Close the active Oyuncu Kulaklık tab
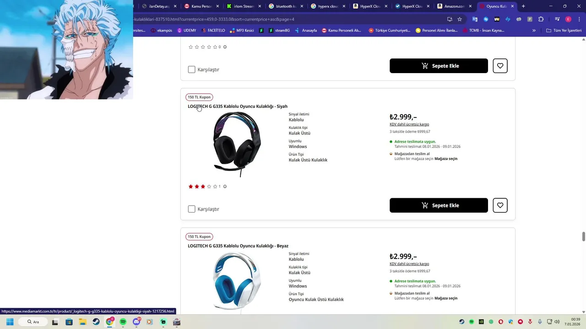The image size is (586, 329). [512, 6]
